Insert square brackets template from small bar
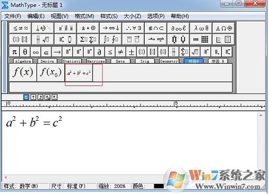The image size is (269, 194). pyautogui.click(x=153, y=52)
